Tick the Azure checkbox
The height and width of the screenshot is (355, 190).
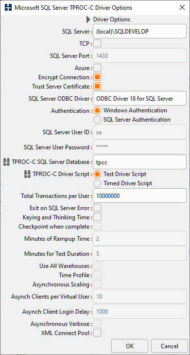(x=97, y=68)
